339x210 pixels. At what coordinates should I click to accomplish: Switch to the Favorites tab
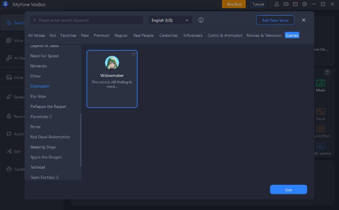[x=68, y=35]
